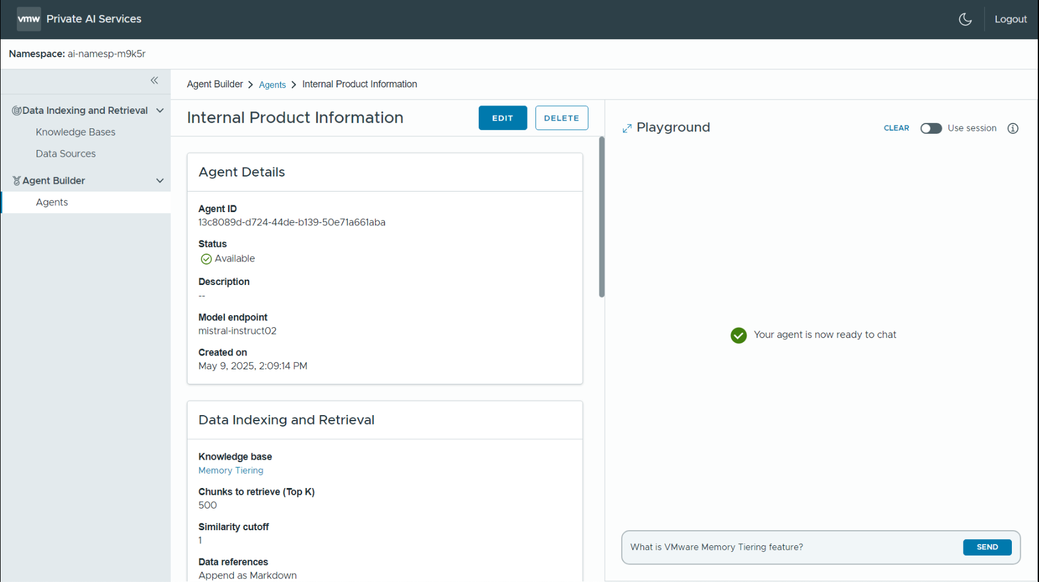Collapse the Data Indexing and Retrieval section

(160, 110)
